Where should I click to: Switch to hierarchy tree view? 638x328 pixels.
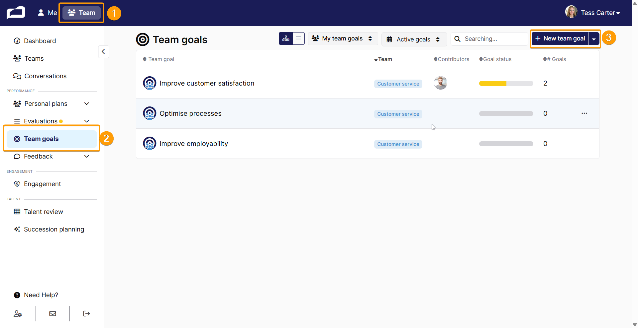click(x=286, y=38)
